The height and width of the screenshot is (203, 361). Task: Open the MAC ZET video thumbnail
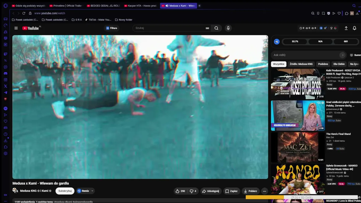click(x=298, y=147)
